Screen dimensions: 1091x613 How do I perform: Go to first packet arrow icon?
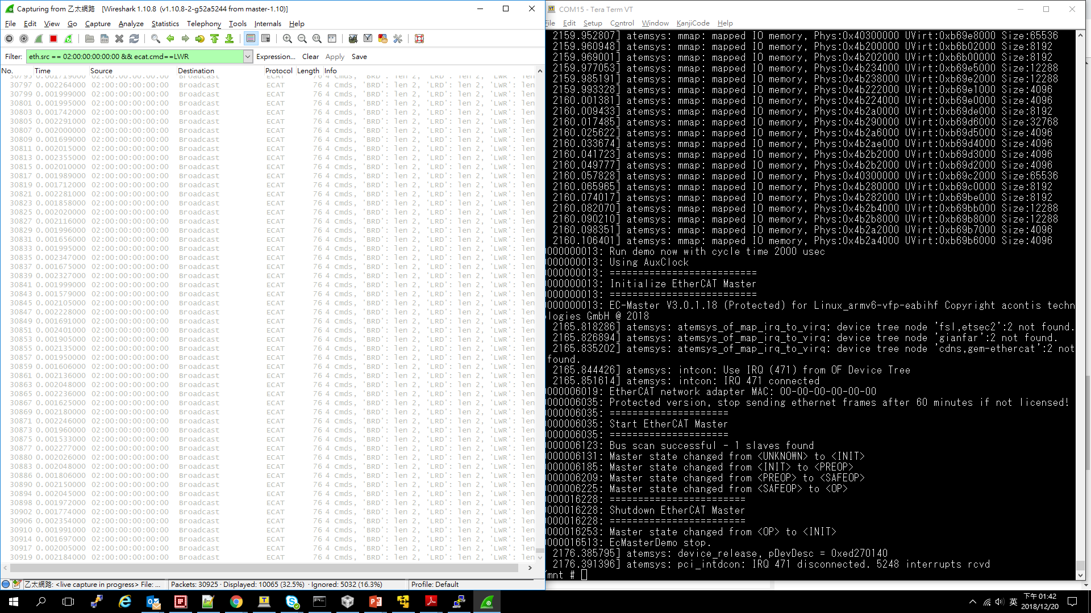[x=215, y=39]
